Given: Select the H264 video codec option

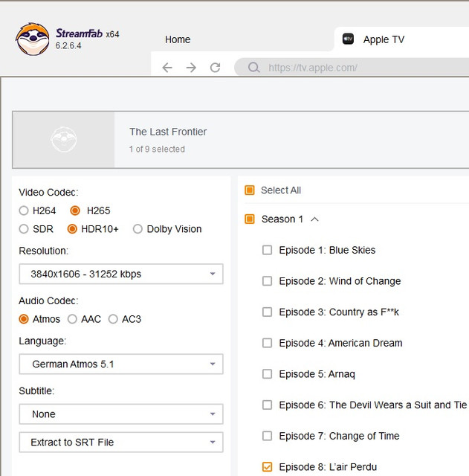Looking at the screenshot, I should 25,210.
